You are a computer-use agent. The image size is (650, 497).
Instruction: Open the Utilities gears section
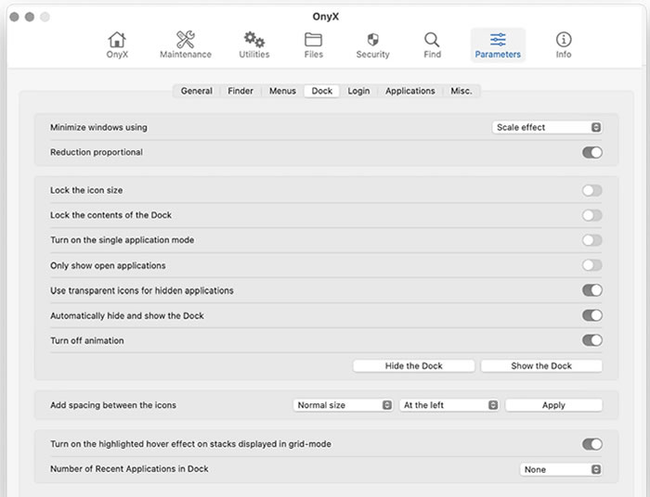(254, 45)
